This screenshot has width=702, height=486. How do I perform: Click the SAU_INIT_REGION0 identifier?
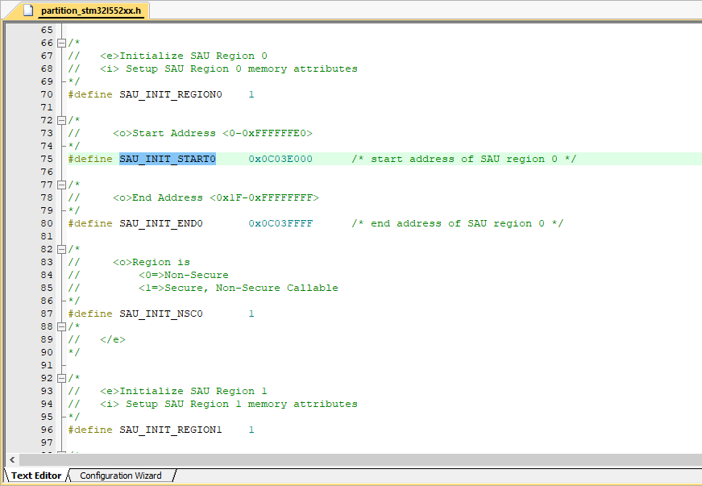pos(171,94)
